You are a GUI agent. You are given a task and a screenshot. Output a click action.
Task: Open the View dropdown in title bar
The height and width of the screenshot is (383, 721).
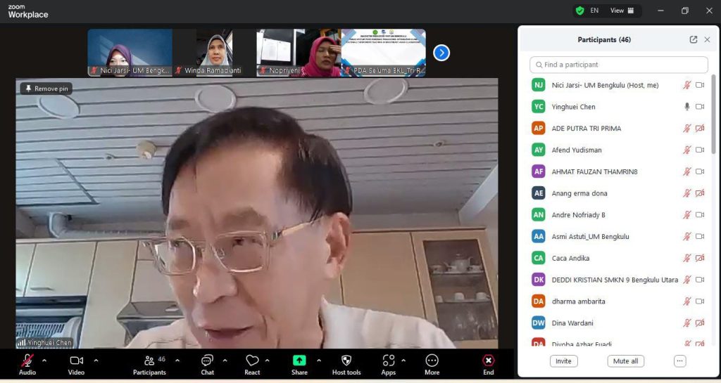(622, 11)
